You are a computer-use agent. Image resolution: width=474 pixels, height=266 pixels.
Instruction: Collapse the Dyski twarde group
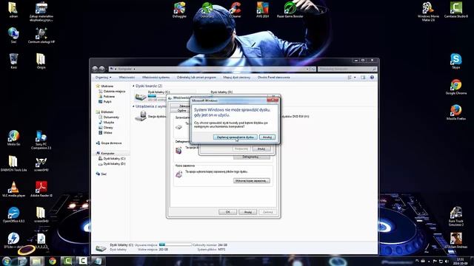(x=133, y=86)
